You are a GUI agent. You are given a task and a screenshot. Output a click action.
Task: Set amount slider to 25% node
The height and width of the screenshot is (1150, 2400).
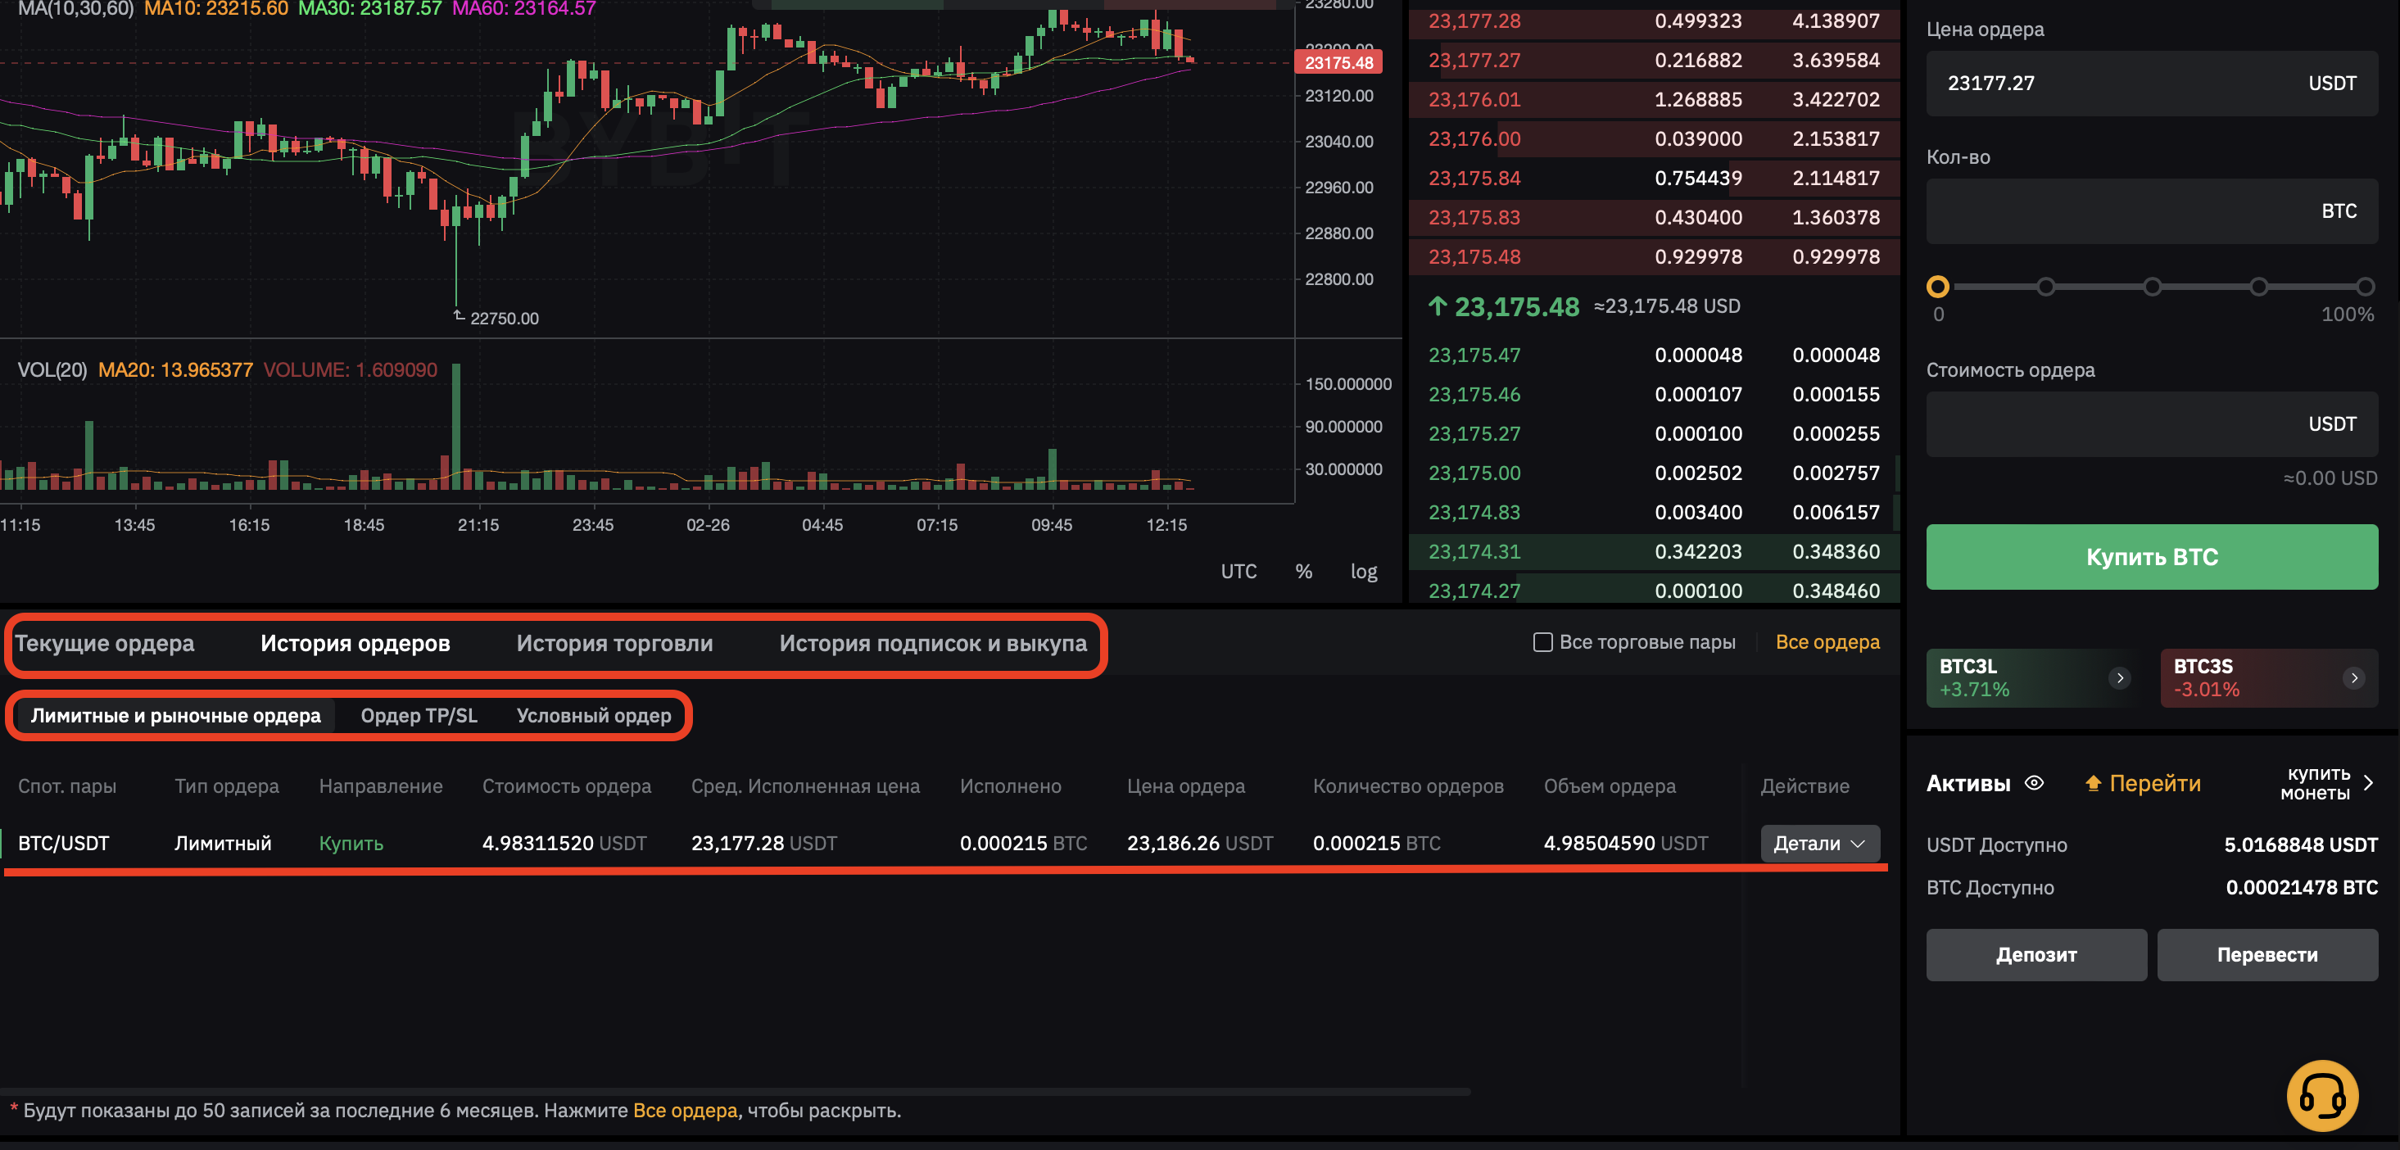tap(2045, 286)
